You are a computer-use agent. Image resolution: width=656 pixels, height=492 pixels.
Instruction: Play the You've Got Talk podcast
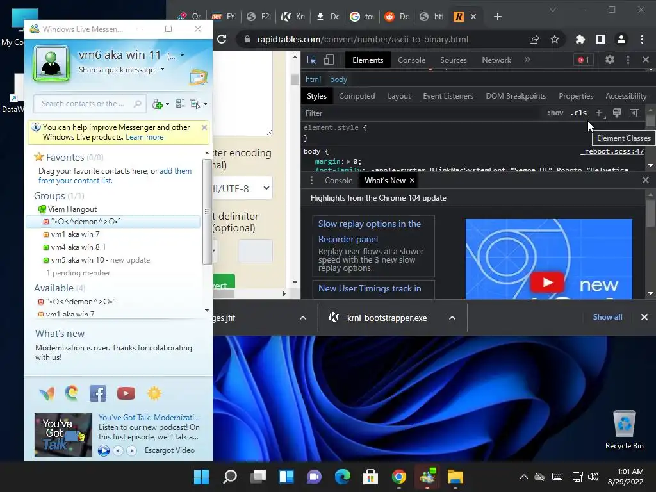[x=103, y=450]
